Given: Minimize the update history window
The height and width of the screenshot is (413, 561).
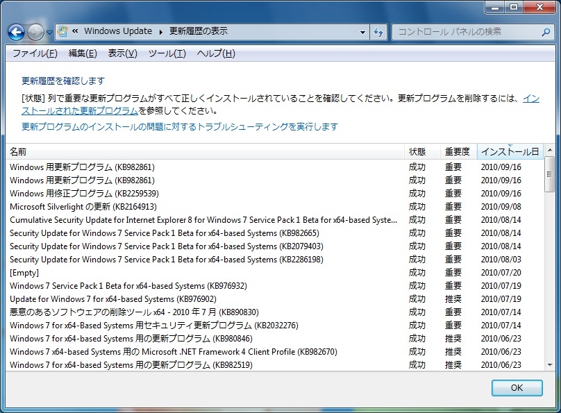Looking at the screenshot, I should click(x=495, y=7).
